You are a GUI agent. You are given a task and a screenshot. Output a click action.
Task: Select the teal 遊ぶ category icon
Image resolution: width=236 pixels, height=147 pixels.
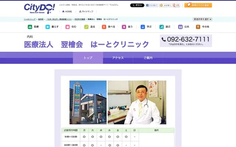(162, 27)
